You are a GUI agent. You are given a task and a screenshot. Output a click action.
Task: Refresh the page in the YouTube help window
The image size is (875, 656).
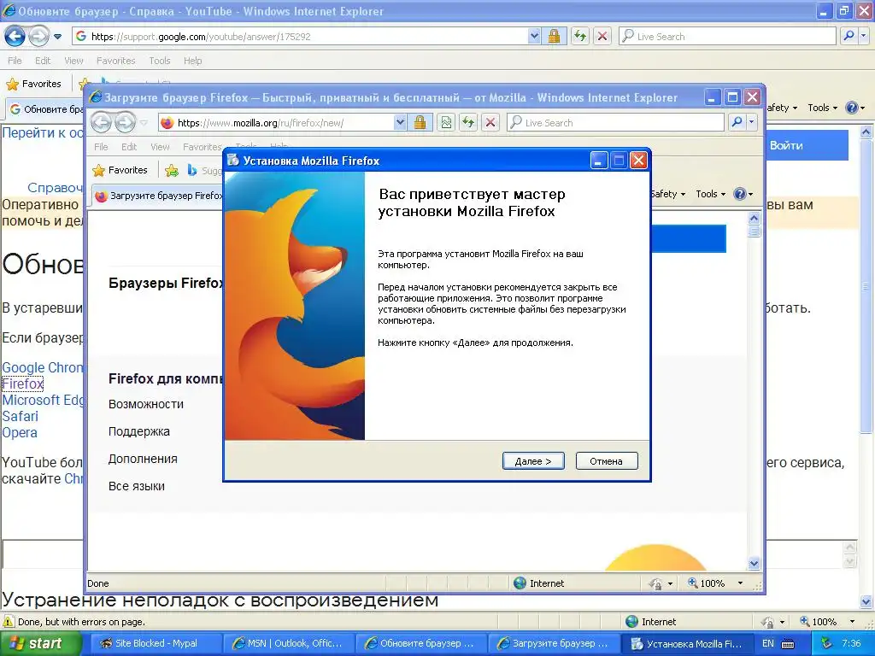coord(580,36)
